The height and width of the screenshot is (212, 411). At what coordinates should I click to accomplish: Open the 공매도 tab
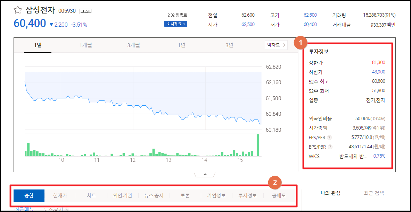tap(279, 196)
